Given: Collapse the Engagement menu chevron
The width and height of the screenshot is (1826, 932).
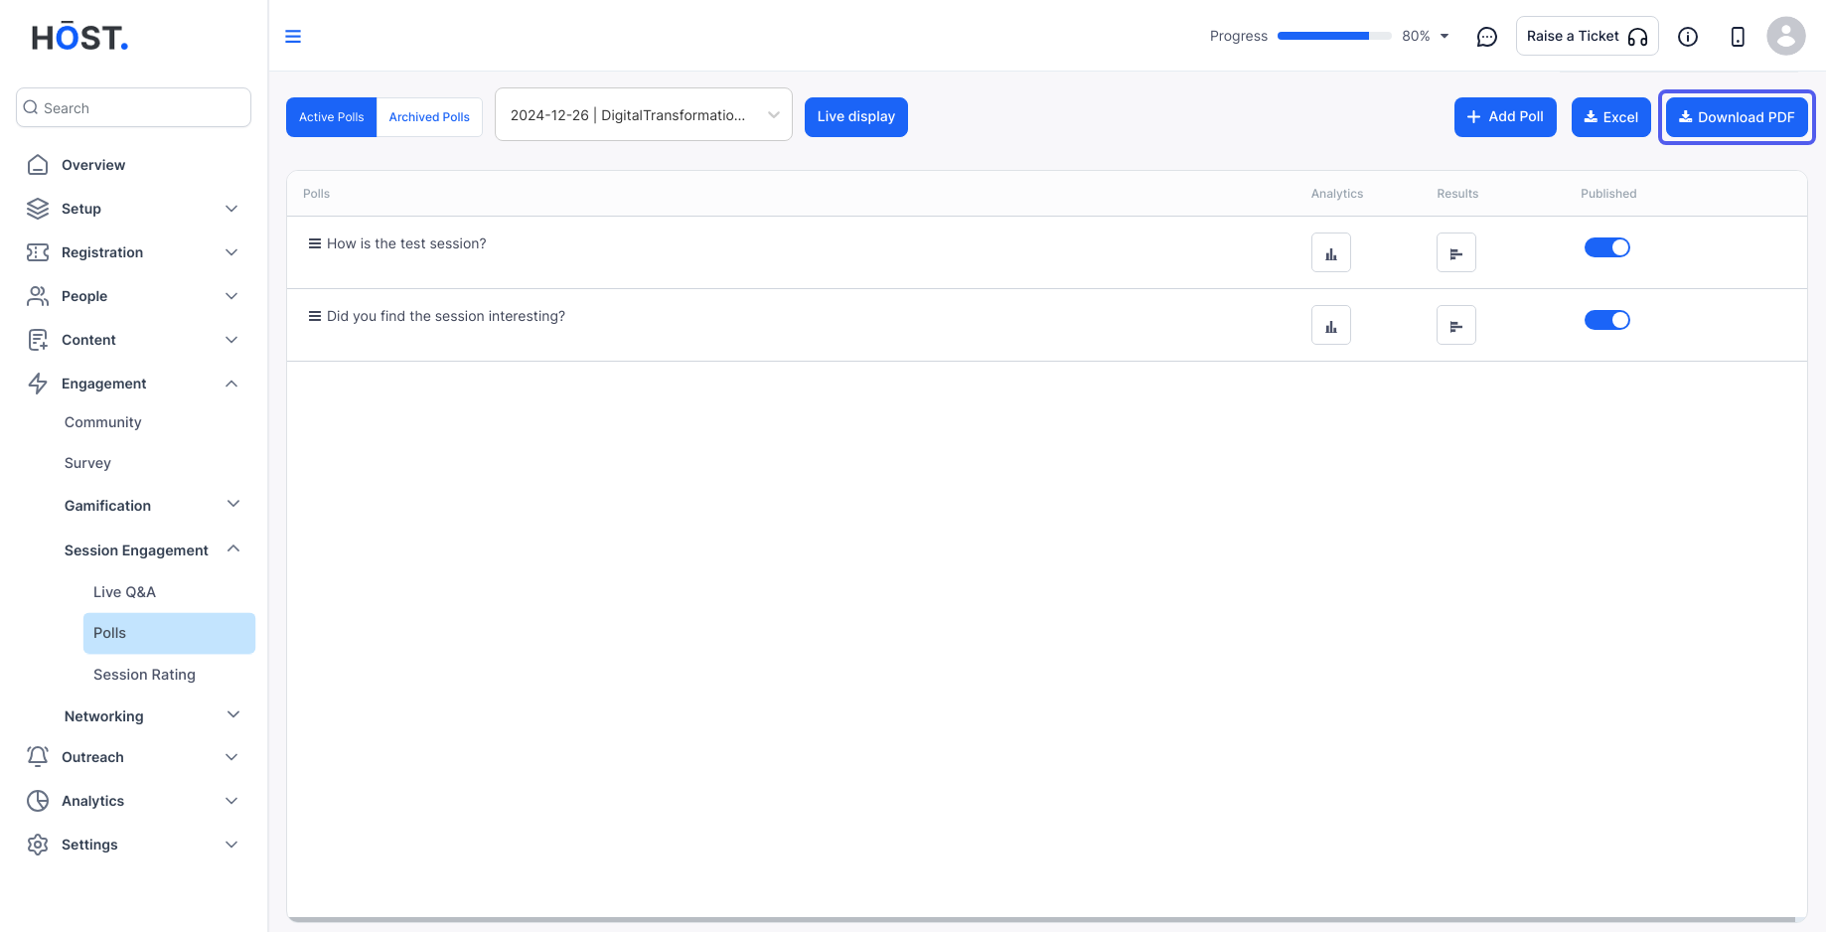Looking at the screenshot, I should (231, 384).
